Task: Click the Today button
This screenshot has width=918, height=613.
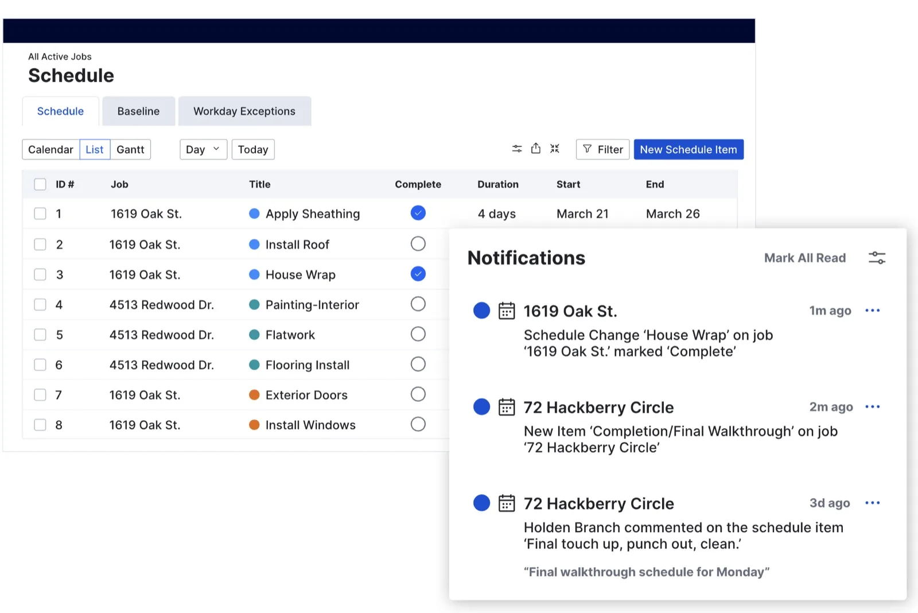Action: [253, 149]
